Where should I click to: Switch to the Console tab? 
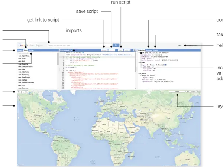149,50
